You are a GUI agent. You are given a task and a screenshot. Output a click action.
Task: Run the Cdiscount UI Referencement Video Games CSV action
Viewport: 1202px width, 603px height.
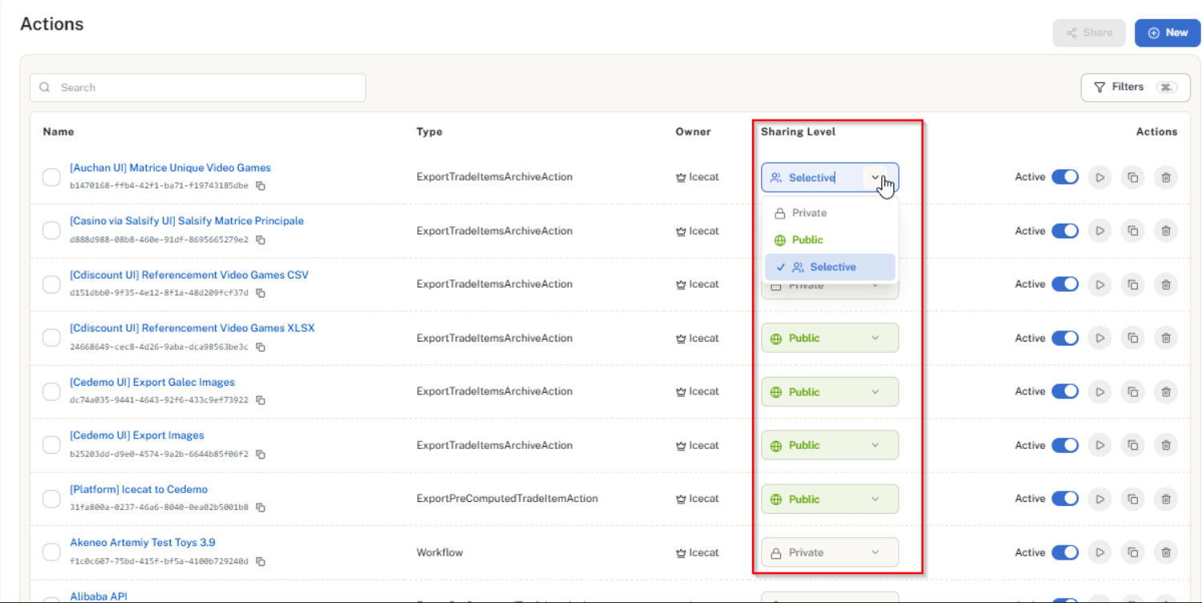tap(1099, 284)
